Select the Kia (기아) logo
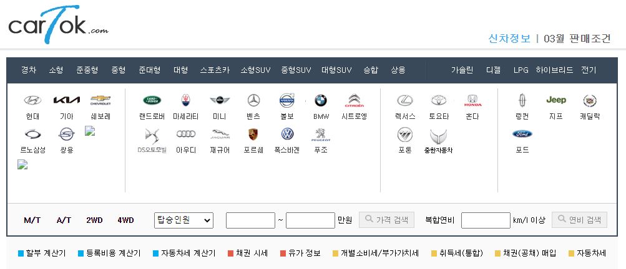 [67, 100]
